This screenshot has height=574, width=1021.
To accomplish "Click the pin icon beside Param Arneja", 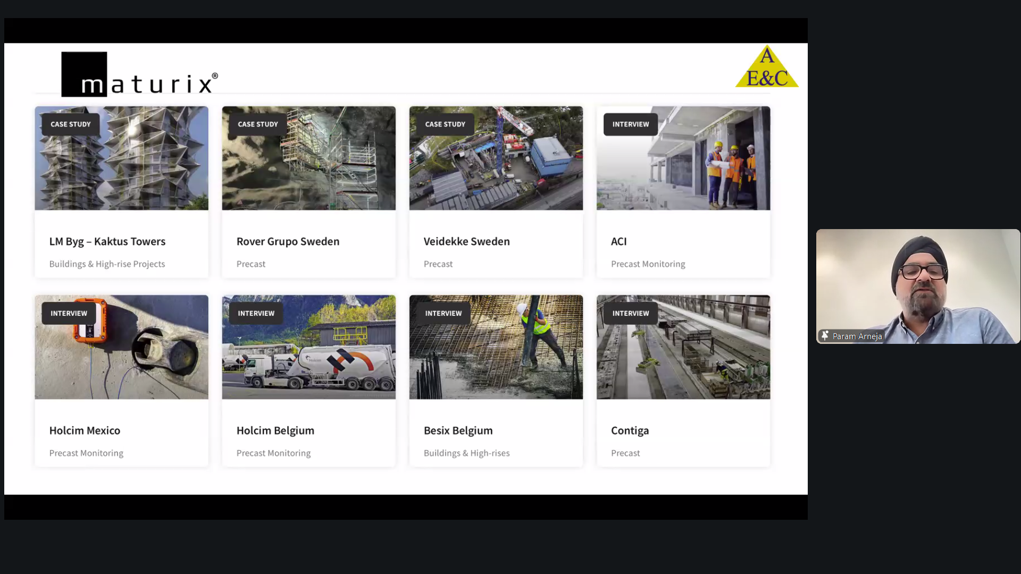I will [825, 335].
